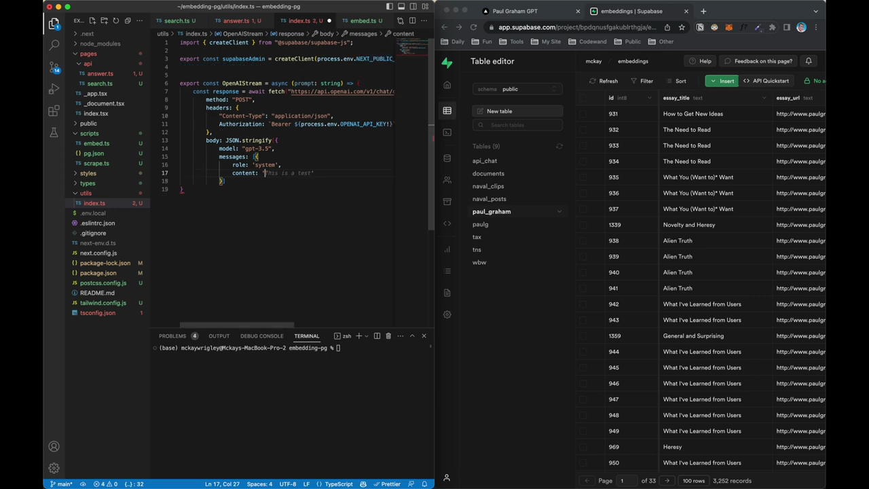869x489 pixels.
Task: Click MetaMask fox extension in Chrome
Action: (729, 27)
